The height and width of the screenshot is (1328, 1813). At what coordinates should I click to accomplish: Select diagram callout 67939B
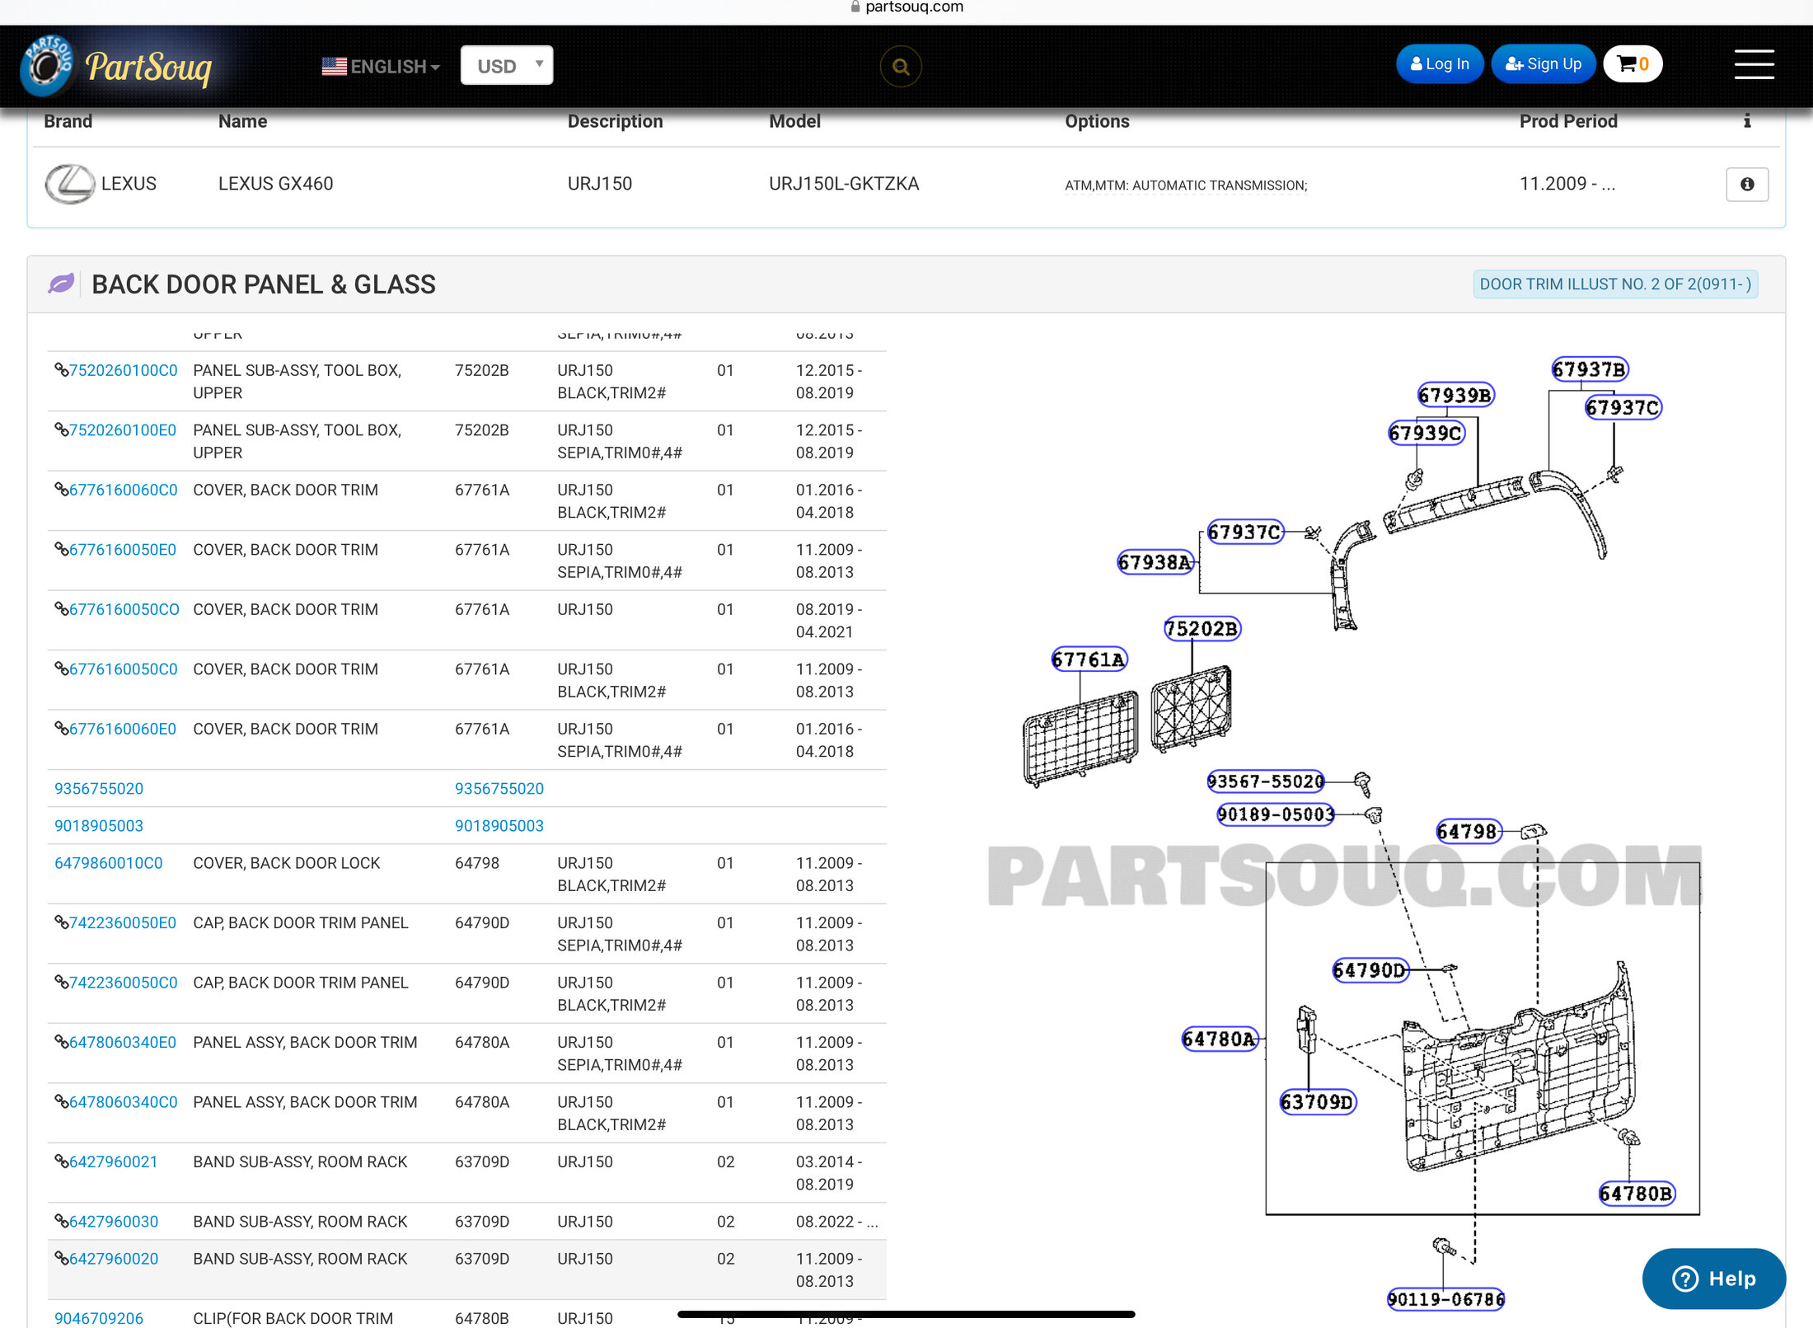(x=1455, y=395)
